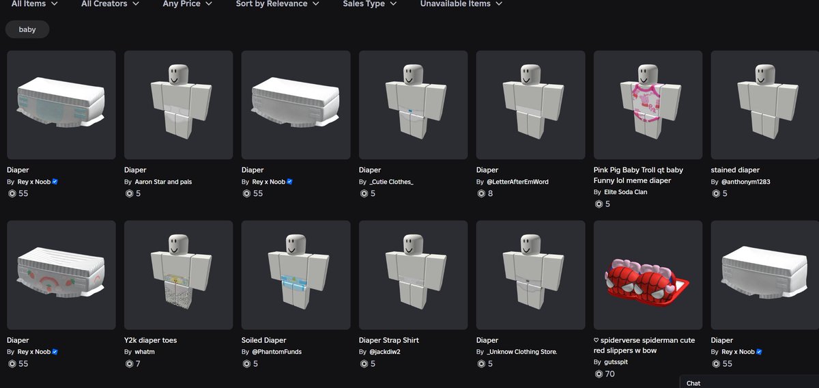The image size is (819, 388).
Task: Click Robux icon under @PhantomFunds
Action: [x=246, y=363]
